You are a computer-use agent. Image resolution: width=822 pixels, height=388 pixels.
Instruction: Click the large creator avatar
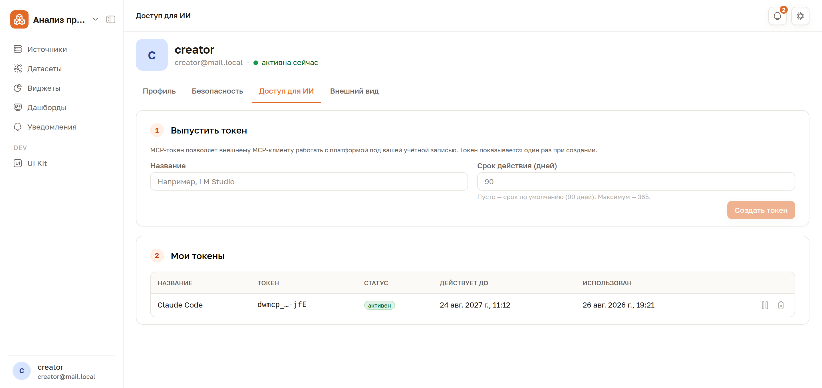[152, 55]
